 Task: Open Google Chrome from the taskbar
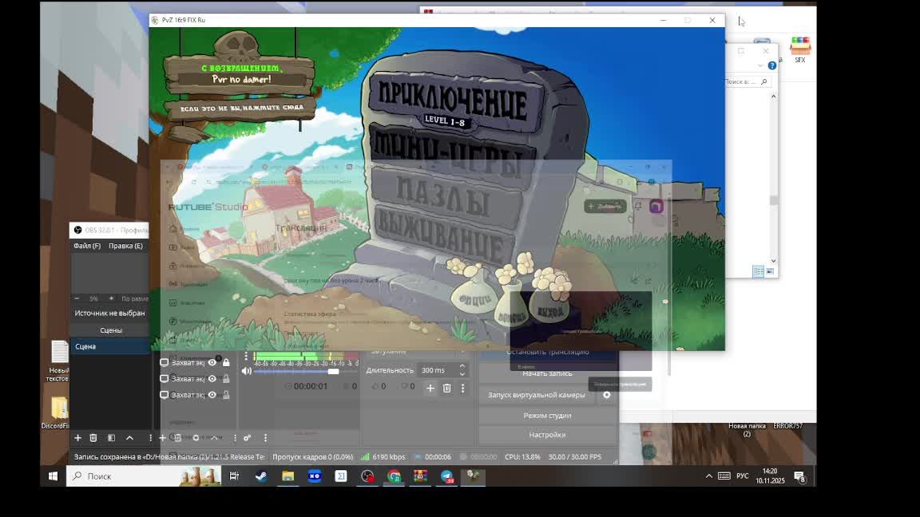click(394, 476)
